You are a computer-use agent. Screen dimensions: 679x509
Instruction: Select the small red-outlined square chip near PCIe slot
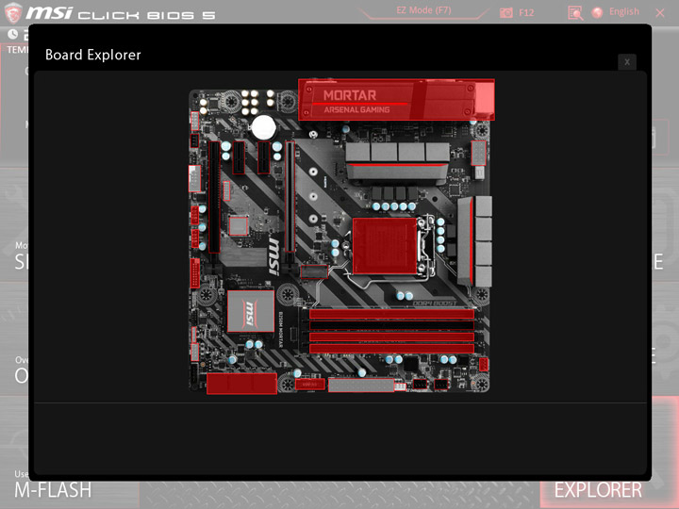coord(239,226)
